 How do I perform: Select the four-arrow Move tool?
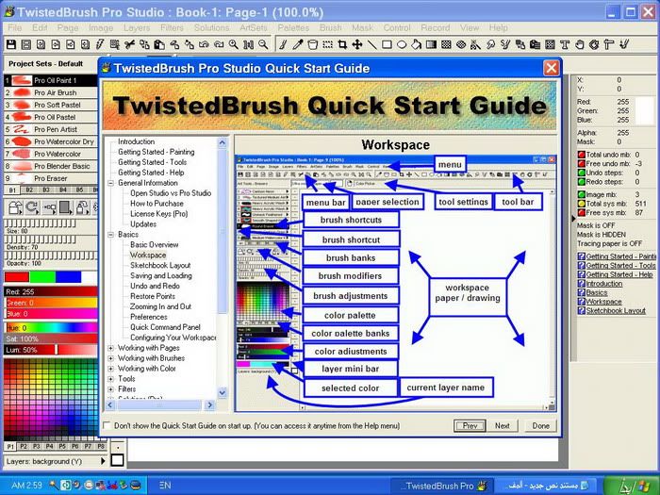pos(357,44)
